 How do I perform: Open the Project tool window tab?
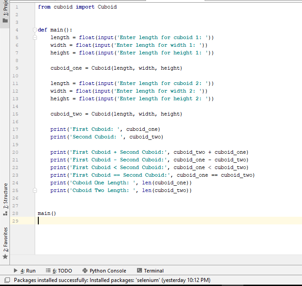pos(5,12)
